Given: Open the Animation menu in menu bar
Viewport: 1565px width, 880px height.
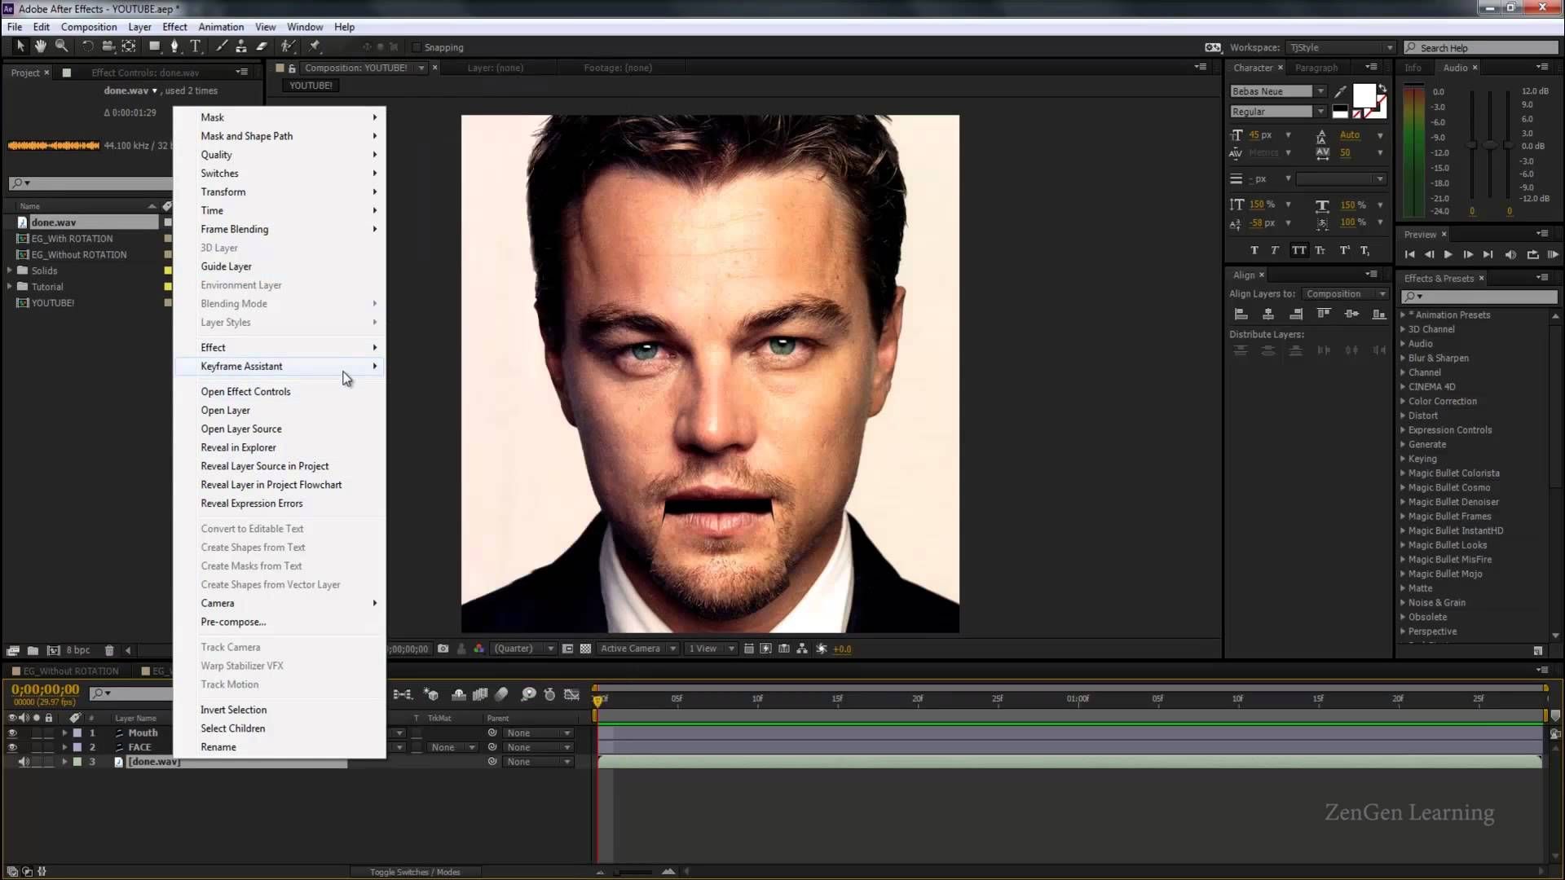Looking at the screenshot, I should pyautogui.click(x=221, y=27).
